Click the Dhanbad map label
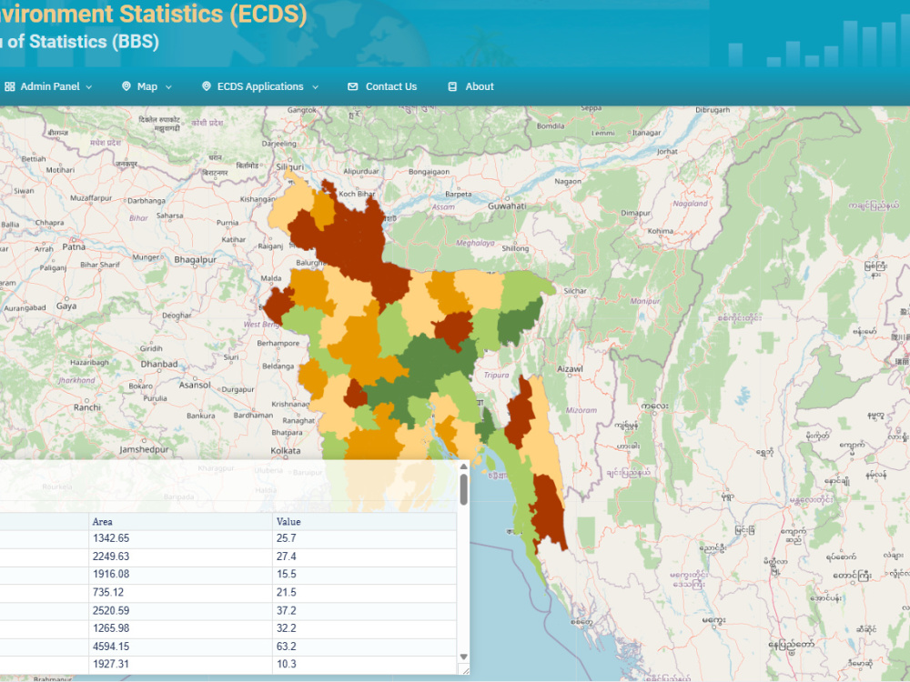The image size is (910, 682). (x=159, y=365)
